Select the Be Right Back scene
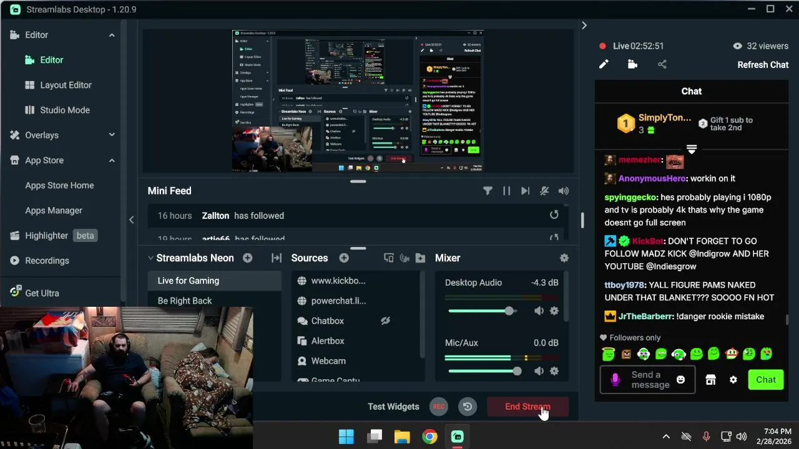Screen dimensions: 799x449 tap(215, 301)
